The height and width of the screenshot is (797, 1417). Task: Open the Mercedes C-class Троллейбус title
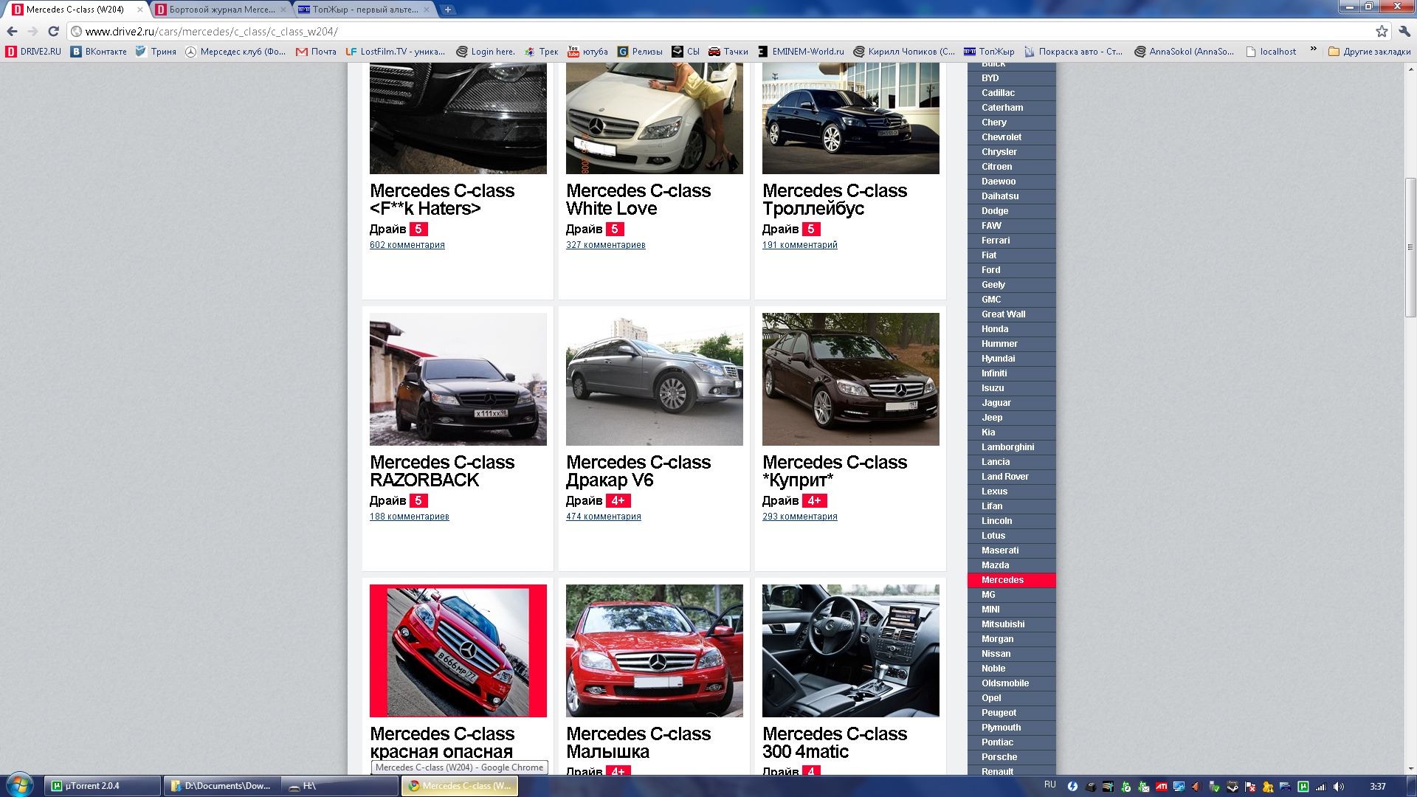[x=835, y=199]
